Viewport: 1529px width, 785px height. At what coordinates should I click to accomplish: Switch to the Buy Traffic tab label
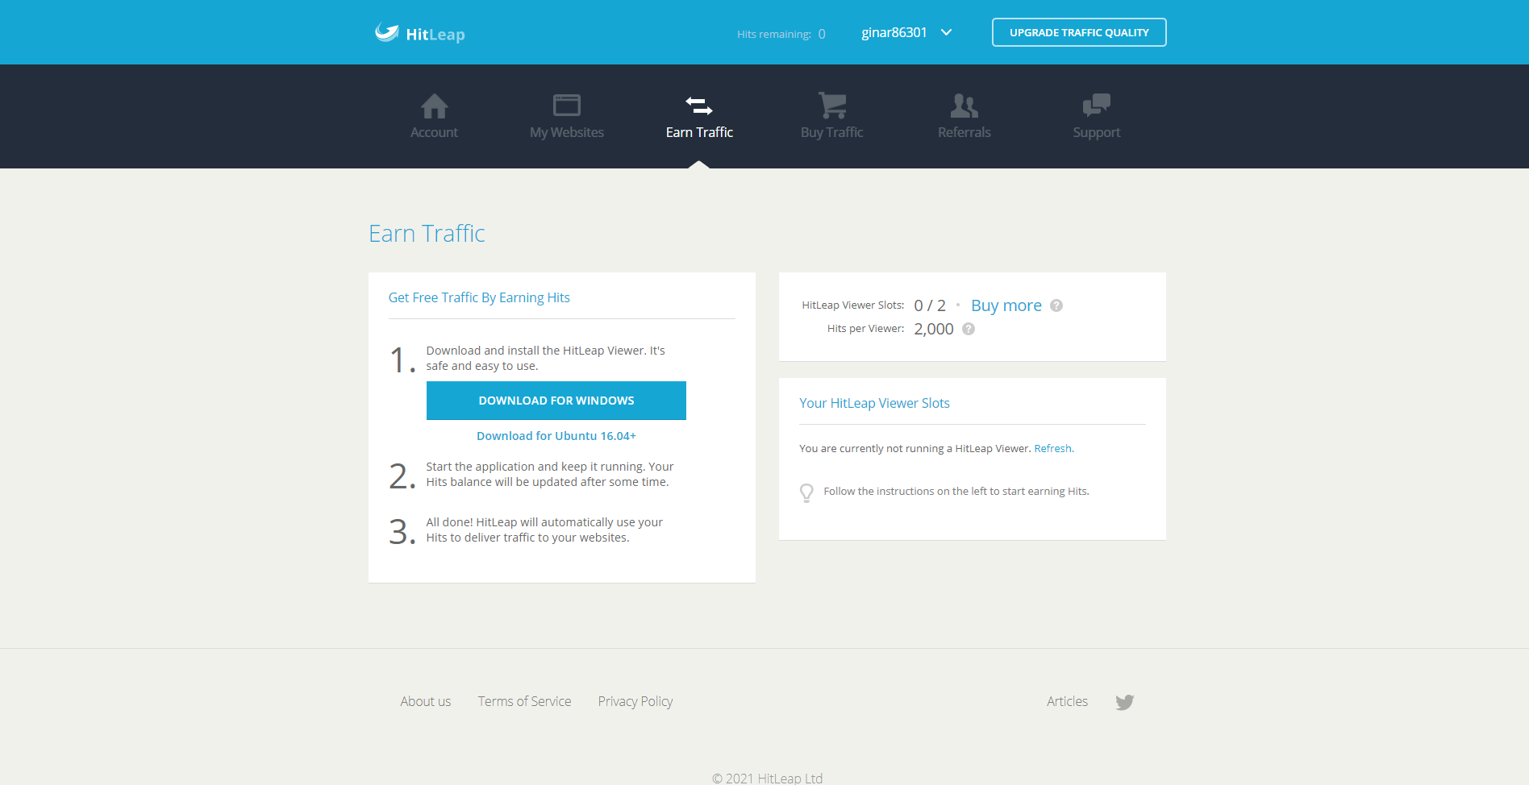pyautogui.click(x=831, y=132)
